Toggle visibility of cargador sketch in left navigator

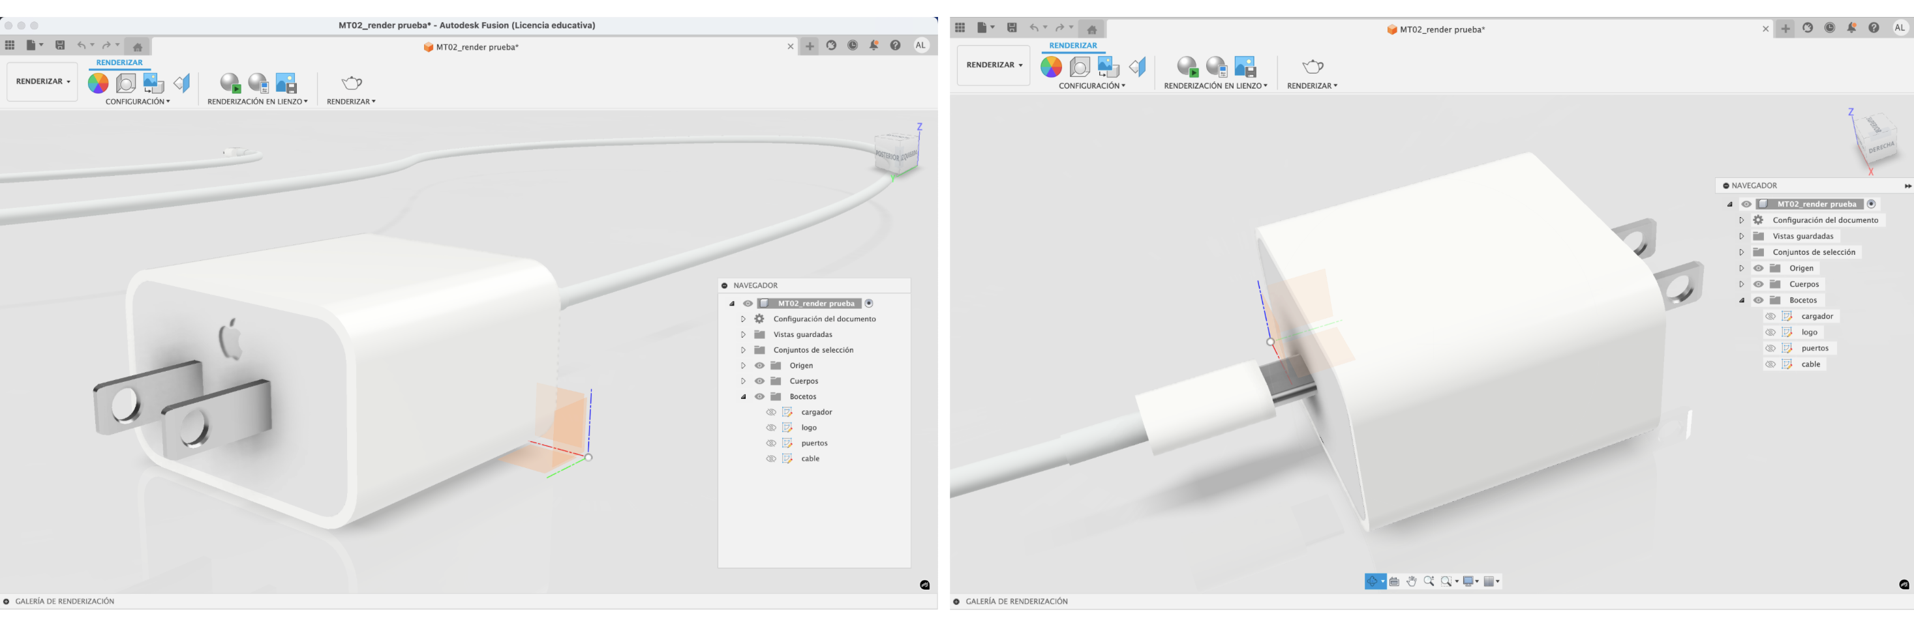(770, 413)
